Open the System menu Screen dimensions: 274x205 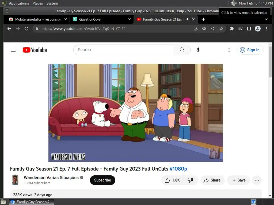coord(52,3)
